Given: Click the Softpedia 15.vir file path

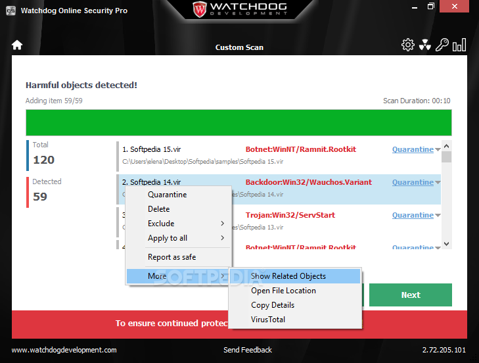Looking at the screenshot, I should [203, 162].
